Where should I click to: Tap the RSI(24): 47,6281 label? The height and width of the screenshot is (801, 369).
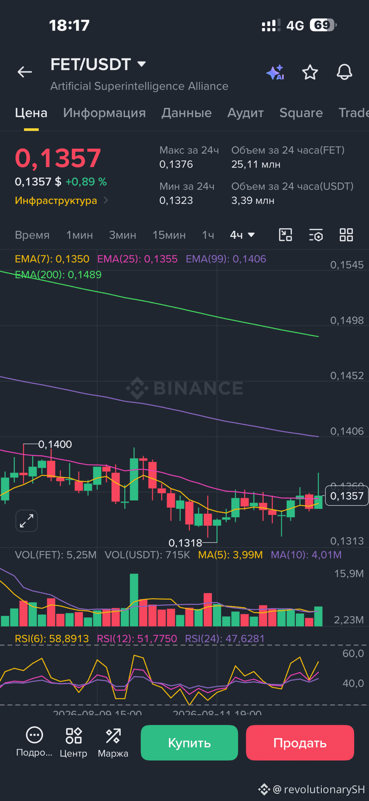225,639
